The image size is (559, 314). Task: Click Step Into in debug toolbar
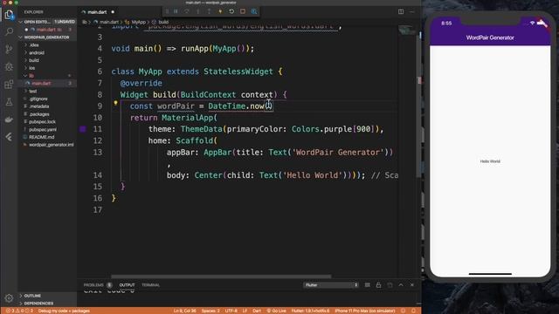[198, 11]
